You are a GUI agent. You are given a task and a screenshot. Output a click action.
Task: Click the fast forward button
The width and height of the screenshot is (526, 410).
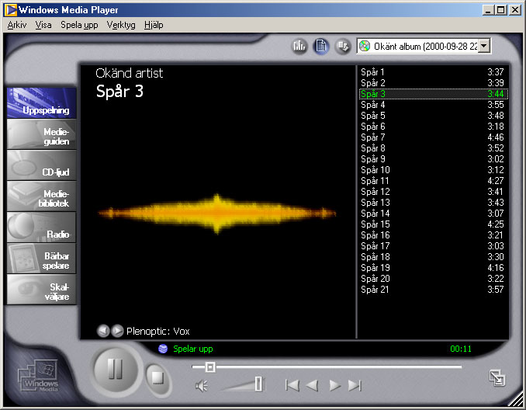click(334, 385)
